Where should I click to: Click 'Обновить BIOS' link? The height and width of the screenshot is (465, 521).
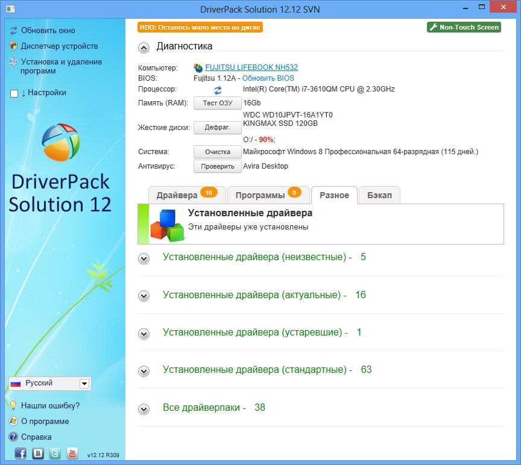click(268, 78)
